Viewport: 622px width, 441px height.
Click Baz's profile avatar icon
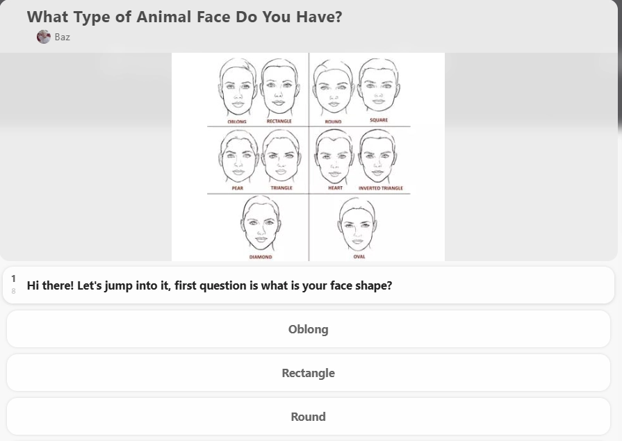coord(43,37)
